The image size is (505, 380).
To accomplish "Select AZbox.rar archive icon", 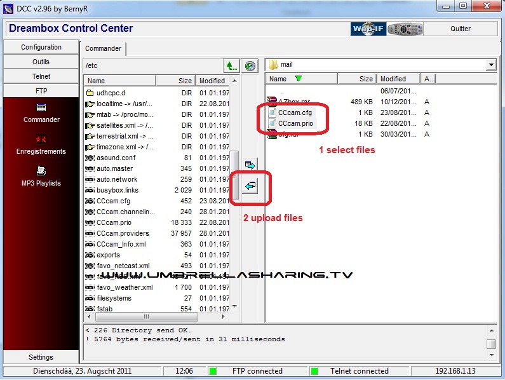I will pyautogui.click(x=272, y=101).
